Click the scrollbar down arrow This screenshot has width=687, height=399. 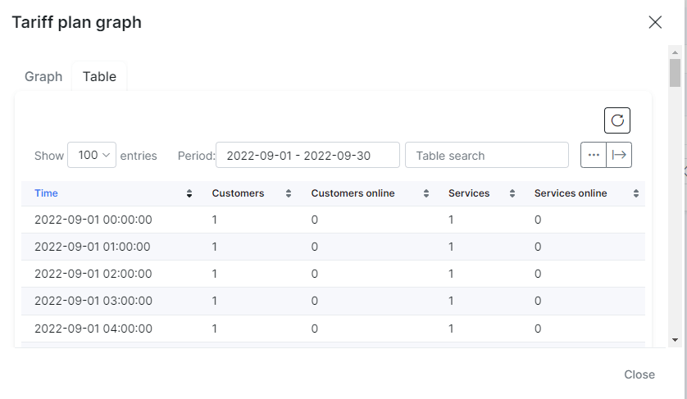(x=675, y=340)
